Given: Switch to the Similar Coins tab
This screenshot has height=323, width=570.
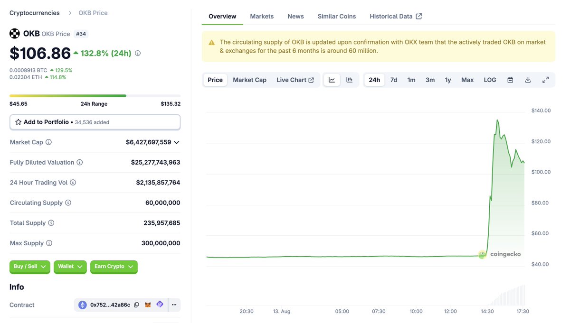Looking at the screenshot, I should (x=337, y=16).
